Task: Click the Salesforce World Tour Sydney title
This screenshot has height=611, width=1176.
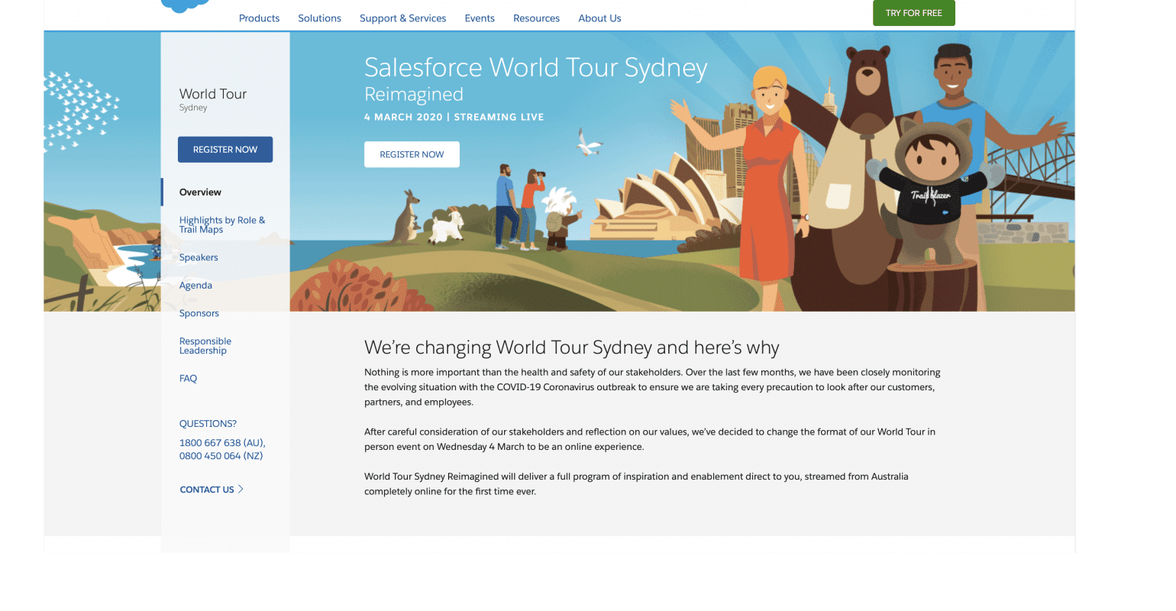Action: pos(536,68)
